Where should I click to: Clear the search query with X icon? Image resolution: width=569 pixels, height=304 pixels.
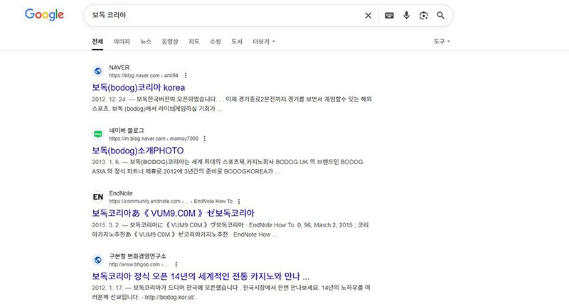click(x=368, y=16)
